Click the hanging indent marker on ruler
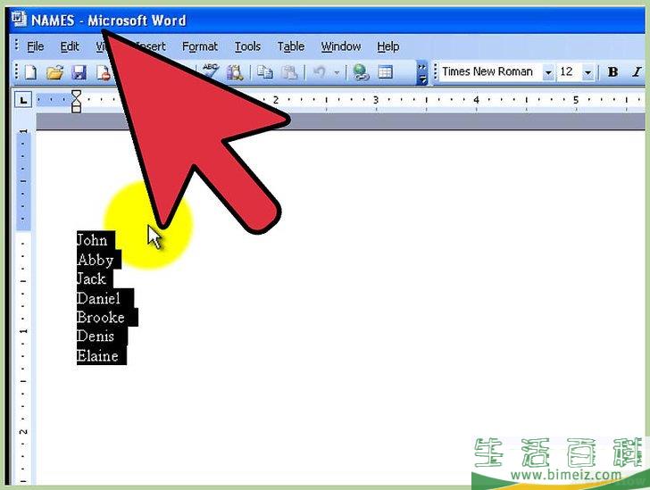 point(76,102)
